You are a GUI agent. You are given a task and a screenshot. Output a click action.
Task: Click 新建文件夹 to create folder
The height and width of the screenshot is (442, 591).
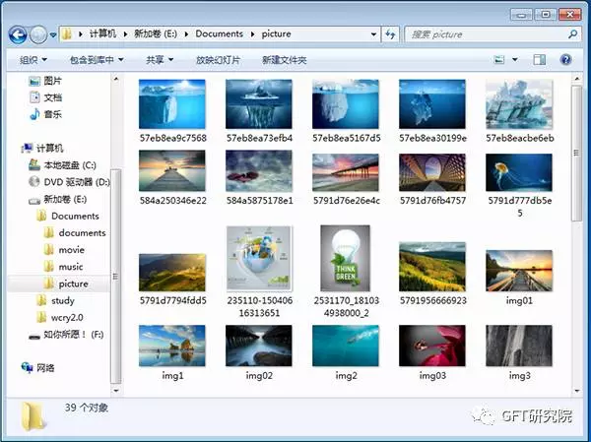pyautogui.click(x=284, y=60)
